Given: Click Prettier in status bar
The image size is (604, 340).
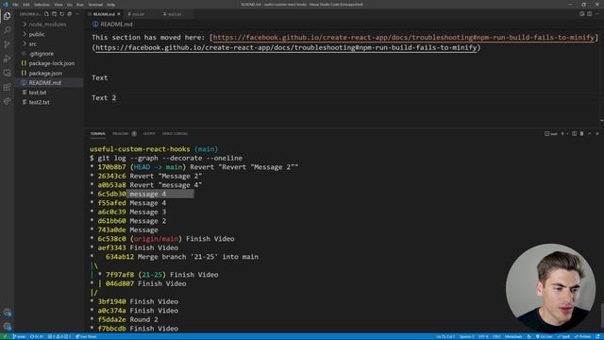Looking at the screenshot, I should coord(583,336).
